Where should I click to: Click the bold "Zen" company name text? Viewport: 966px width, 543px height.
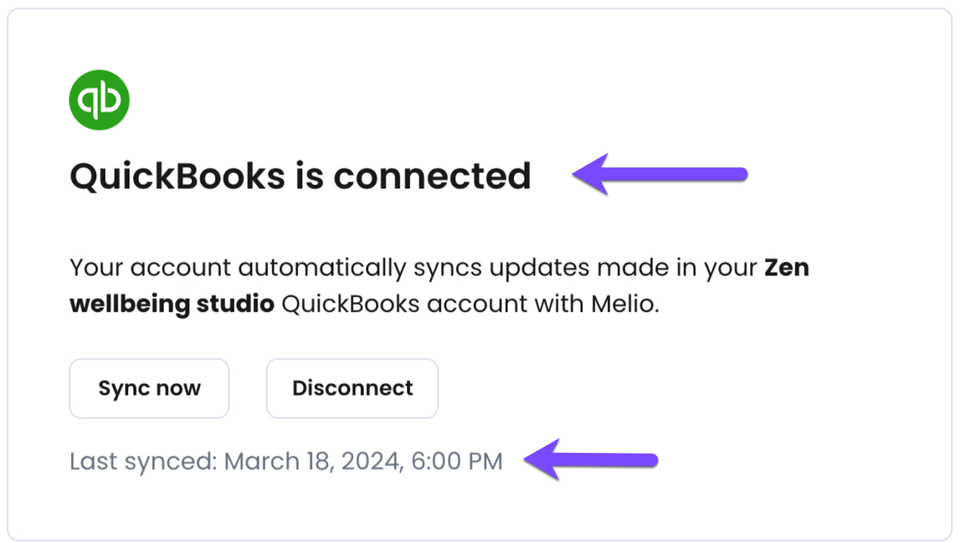point(787,267)
